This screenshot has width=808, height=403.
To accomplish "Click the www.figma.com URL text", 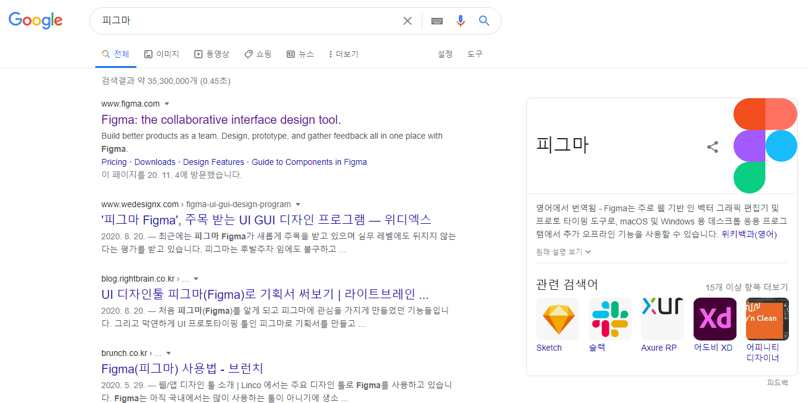I will pos(130,104).
